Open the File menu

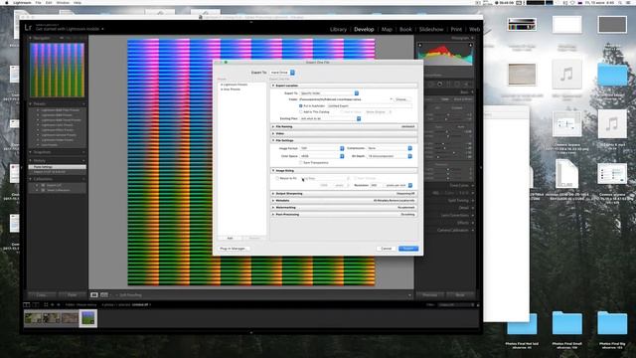point(38,2)
